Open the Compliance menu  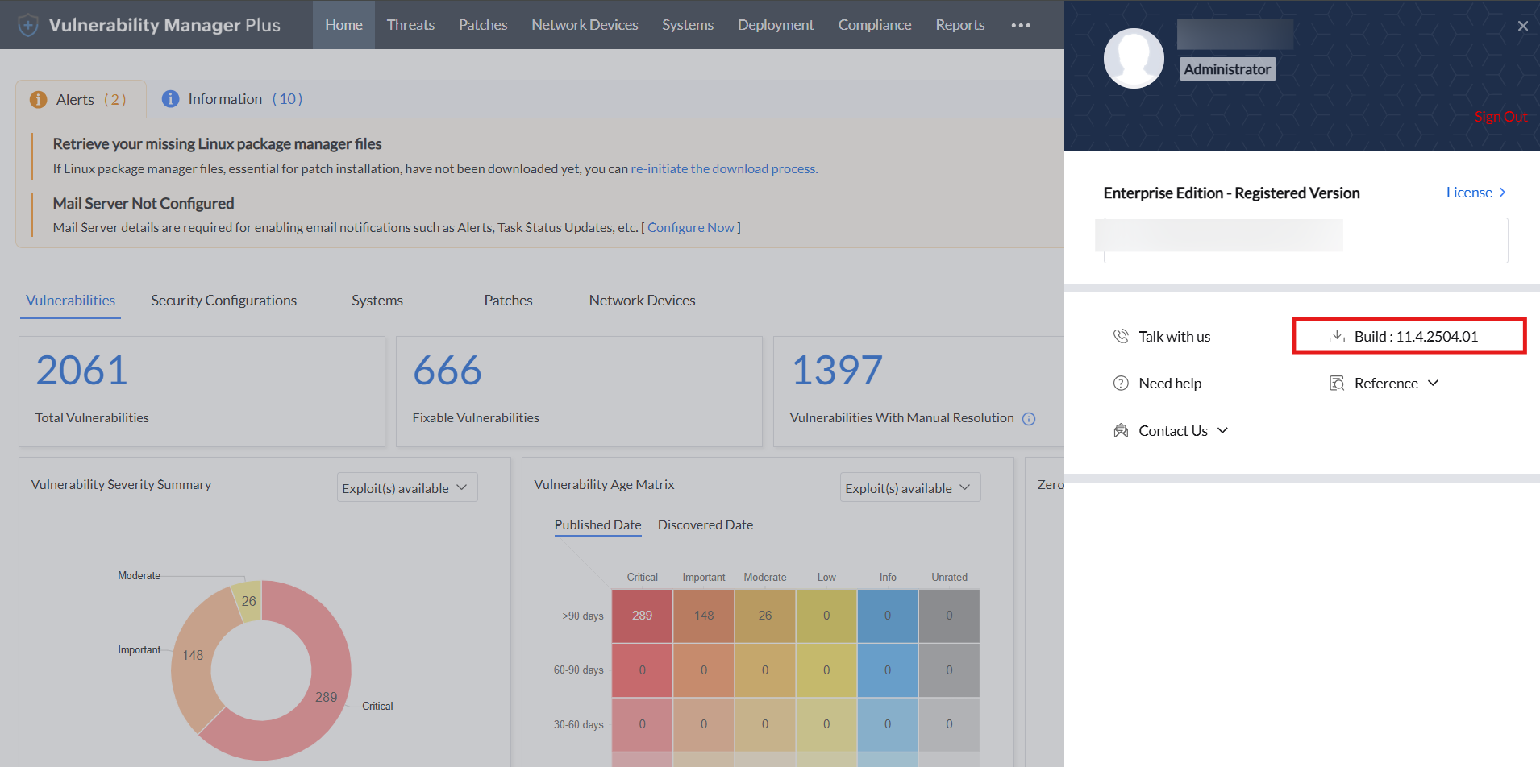tap(875, 25)
